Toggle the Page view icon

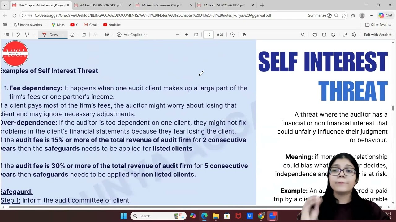[244, 35]
